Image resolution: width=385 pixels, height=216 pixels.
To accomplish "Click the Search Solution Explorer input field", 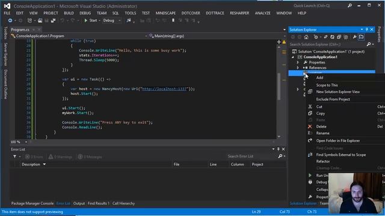I will [x=328, y=44].
